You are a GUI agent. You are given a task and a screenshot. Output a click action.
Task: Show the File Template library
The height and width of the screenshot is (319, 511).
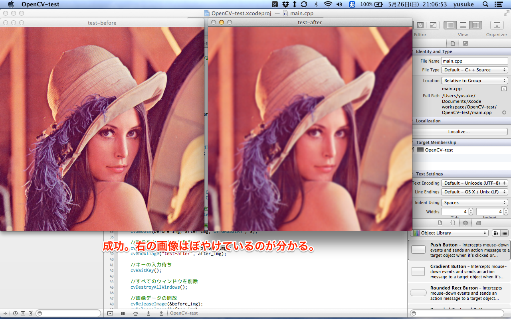point(440,223)
